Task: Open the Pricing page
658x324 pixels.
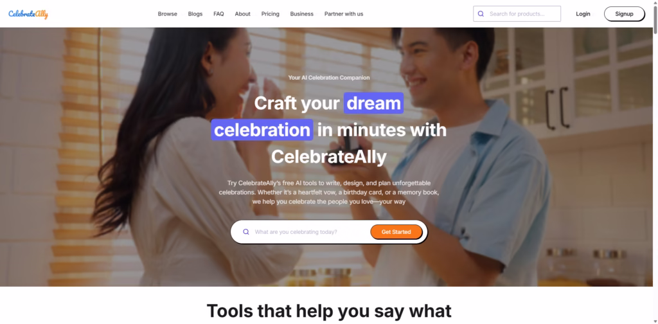Action: 271,14
